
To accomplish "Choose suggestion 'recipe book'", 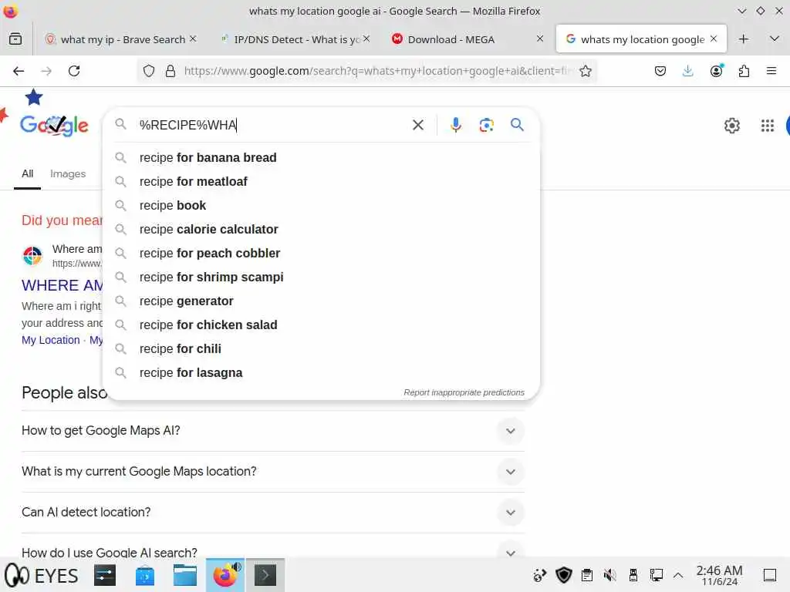I will tap(321, 205).
